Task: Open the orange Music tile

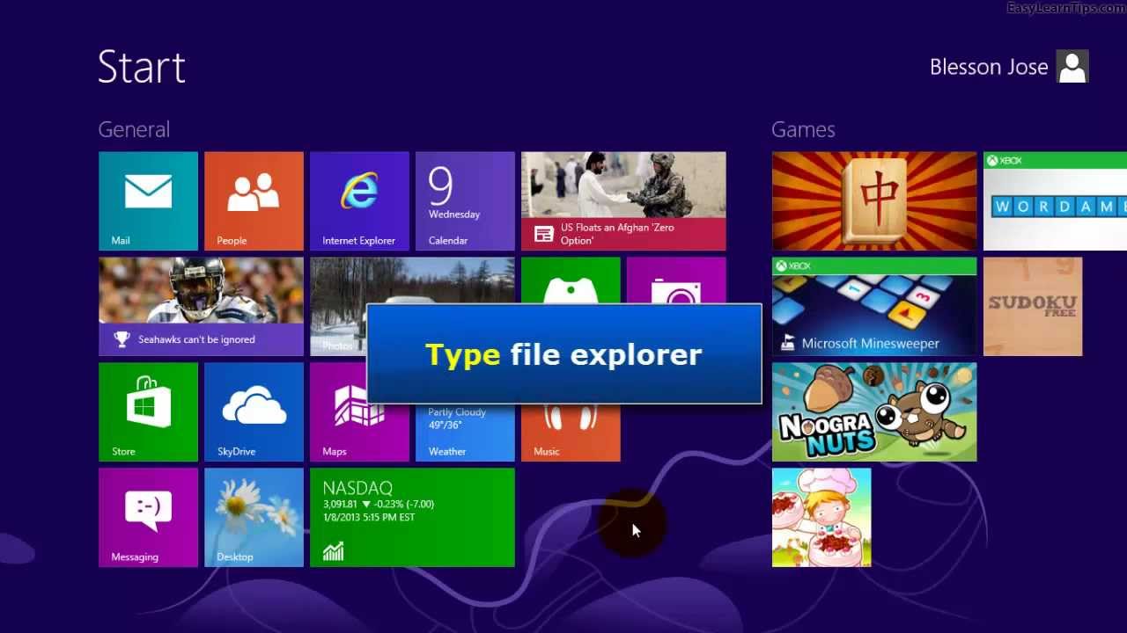Action: (x=571, y=433)
